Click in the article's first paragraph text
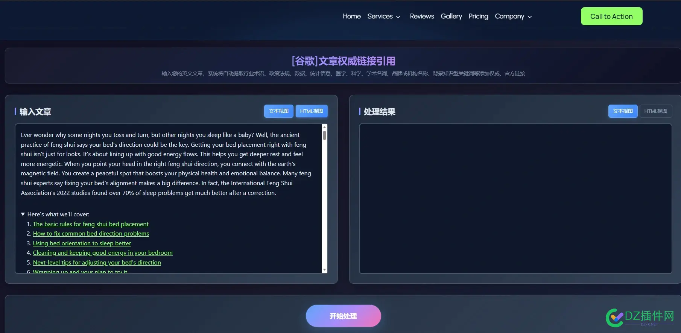This screenshot has height=333, width=681. tap(166, 164)
